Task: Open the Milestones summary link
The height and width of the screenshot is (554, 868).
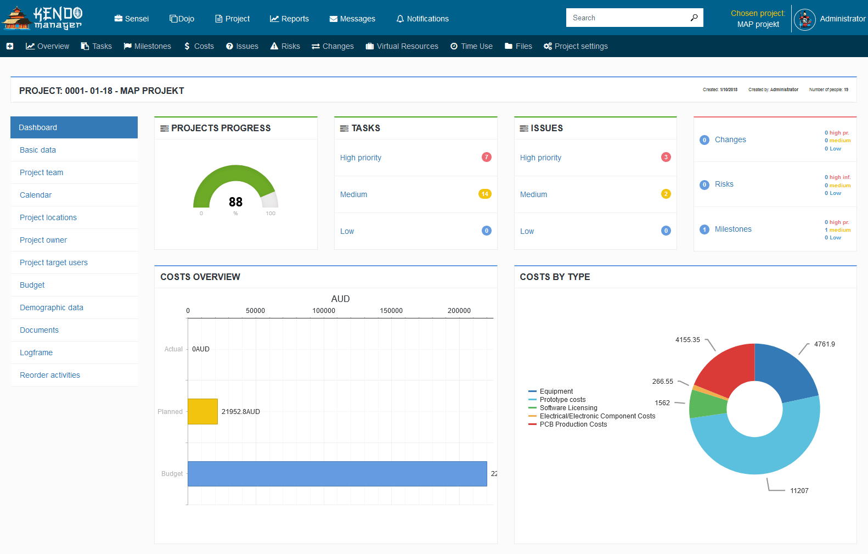Action: [x=733, y=229]
